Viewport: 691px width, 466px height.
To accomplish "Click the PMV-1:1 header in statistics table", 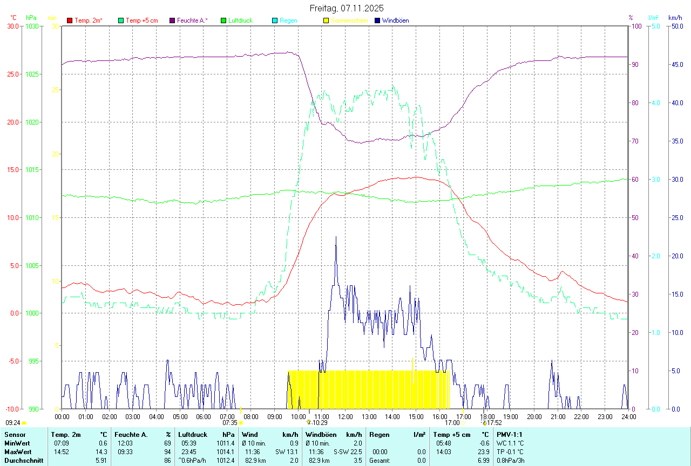I will coord(509,435).
